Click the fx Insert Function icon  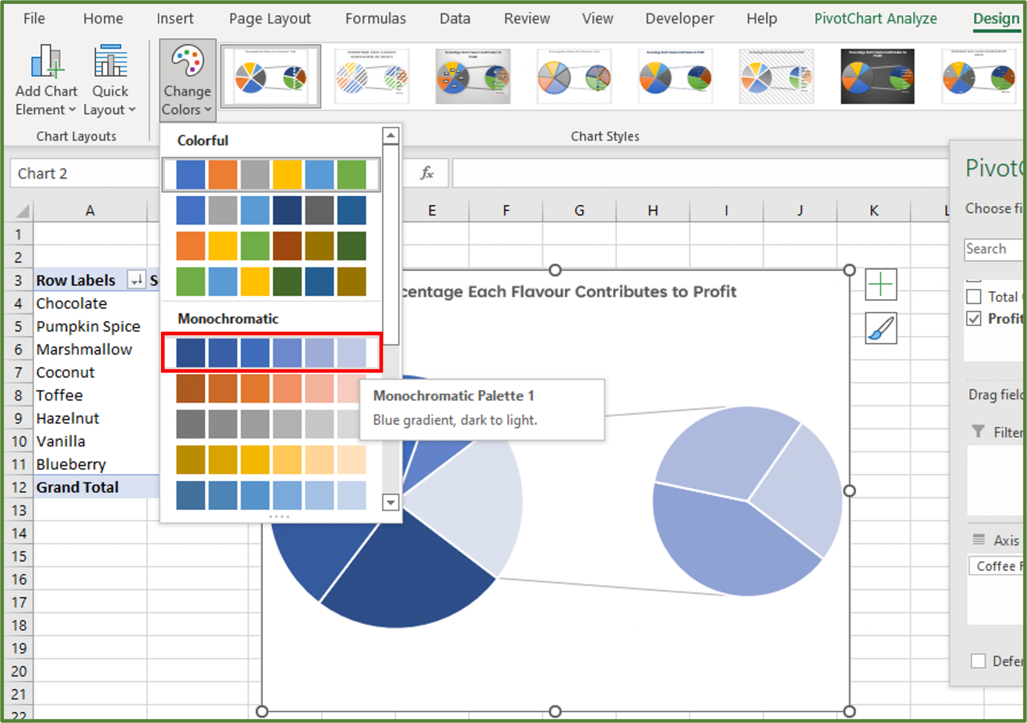427,173
